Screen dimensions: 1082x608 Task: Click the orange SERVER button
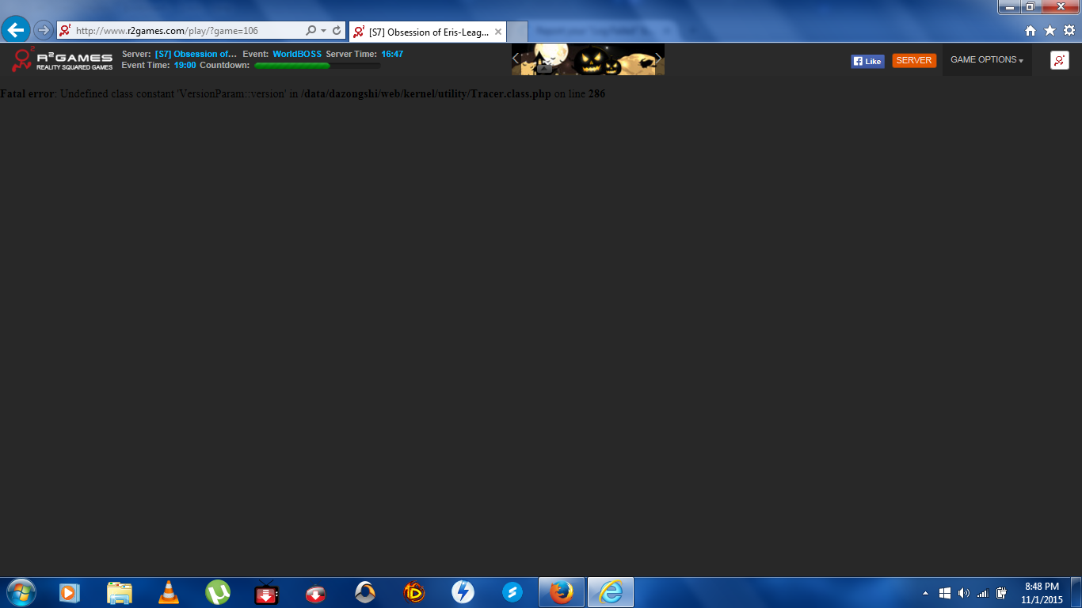913,61
